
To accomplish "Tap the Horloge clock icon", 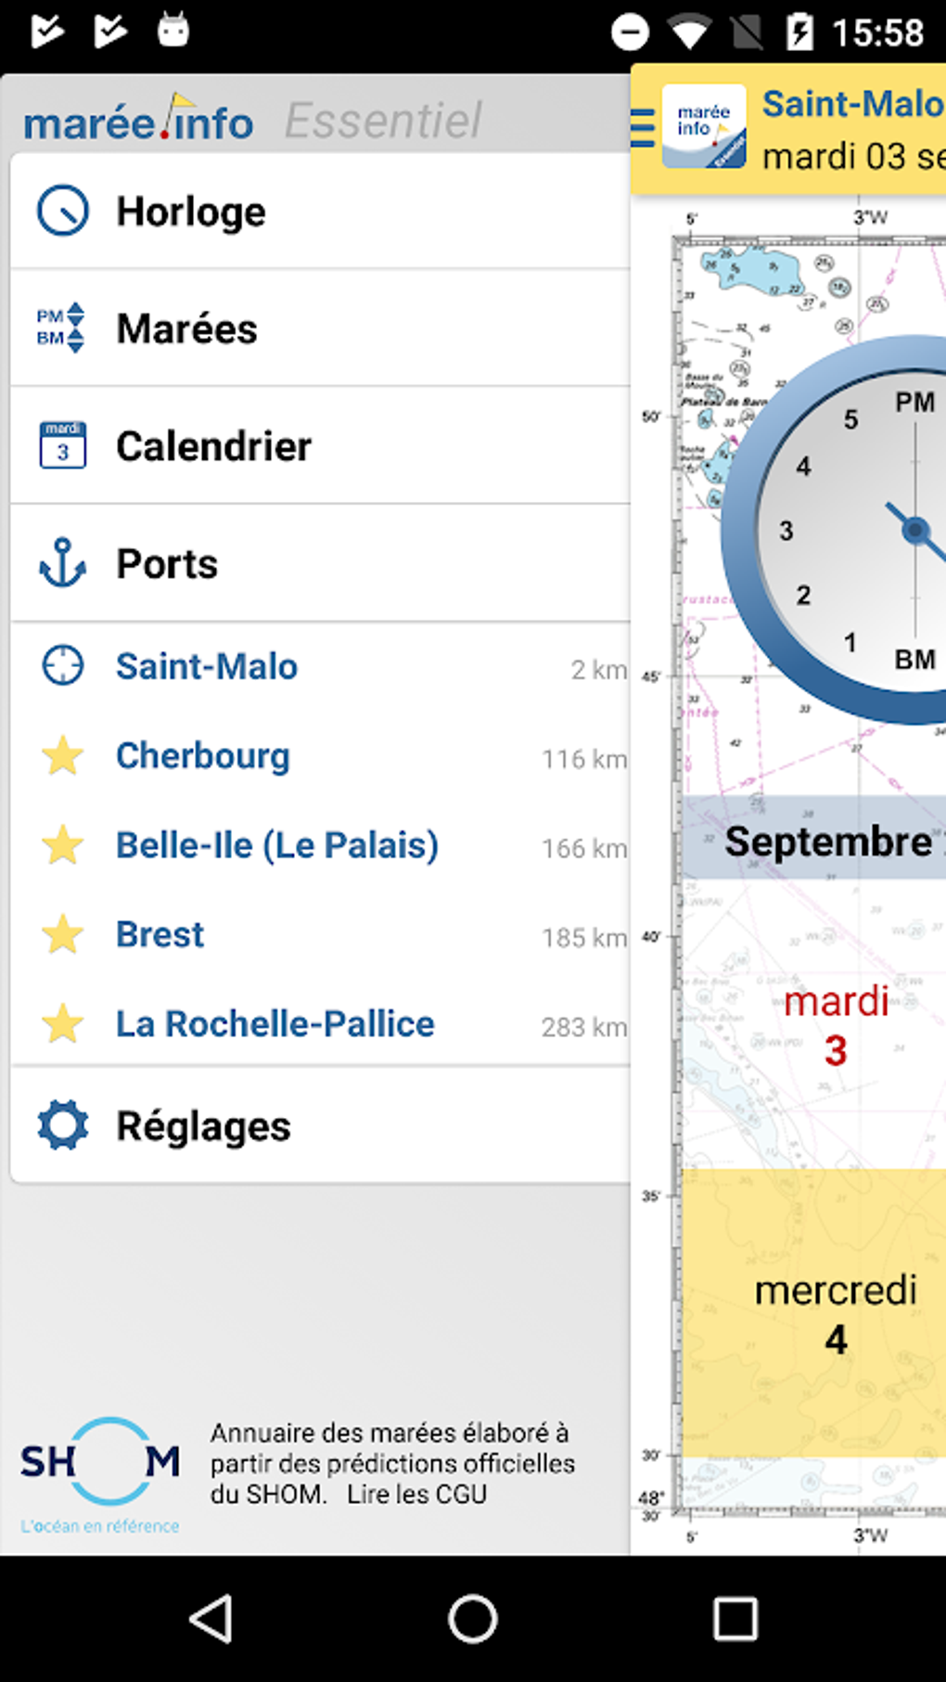I will [x=63, y=212].
